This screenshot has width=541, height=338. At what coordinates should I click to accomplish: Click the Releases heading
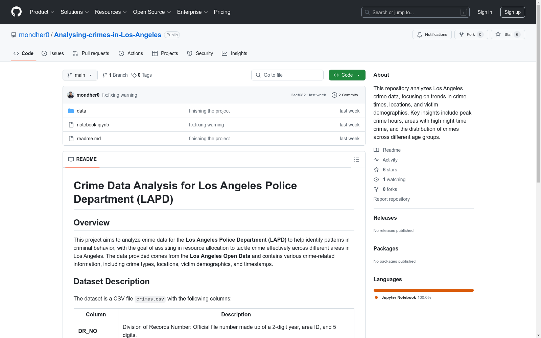click(385, 218)
